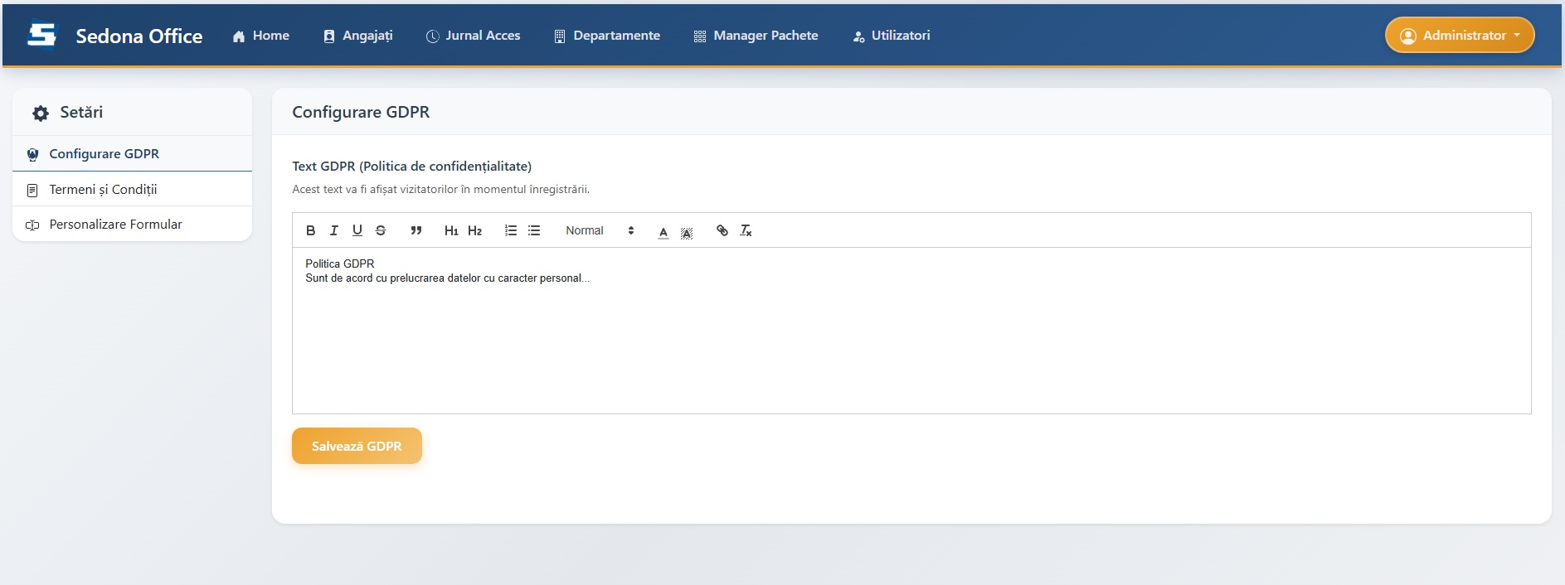Insert a blockquote in the editor

coord(416,231)
